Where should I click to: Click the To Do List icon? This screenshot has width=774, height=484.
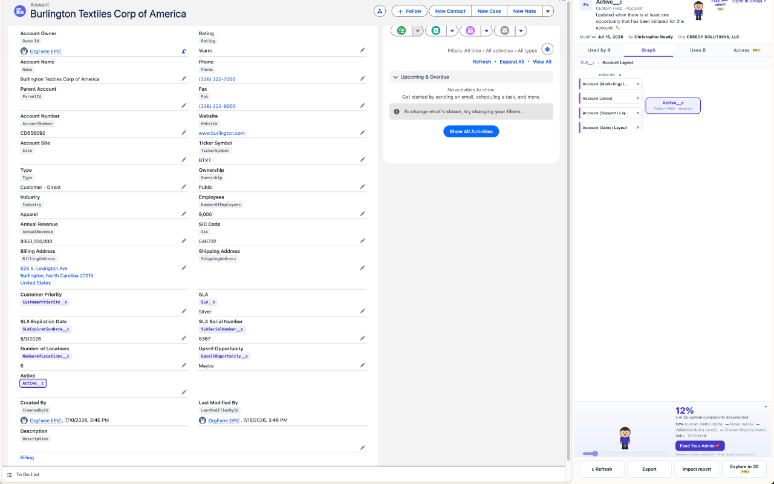coord(9,474)
